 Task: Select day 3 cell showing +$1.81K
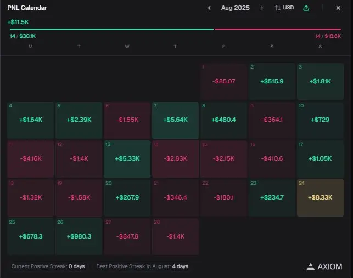(320, 81)
